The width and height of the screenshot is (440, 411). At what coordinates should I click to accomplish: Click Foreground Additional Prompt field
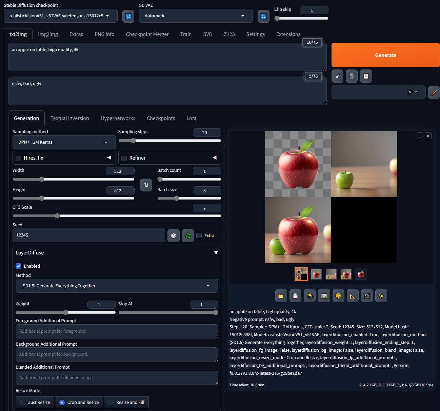117,331
